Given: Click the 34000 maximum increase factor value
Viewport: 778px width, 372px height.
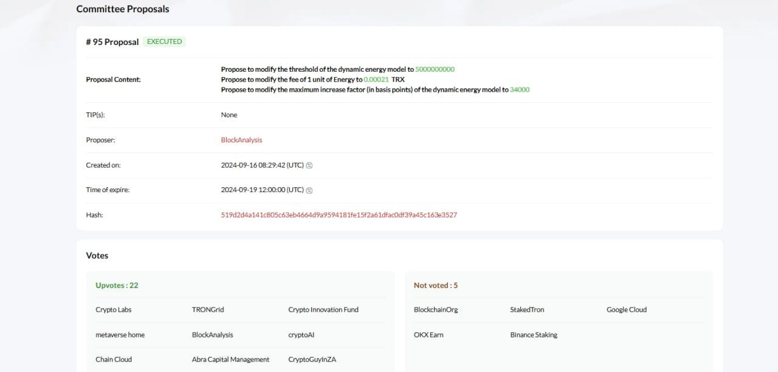Looking at the screenshot, I should [x=520, y=89].
